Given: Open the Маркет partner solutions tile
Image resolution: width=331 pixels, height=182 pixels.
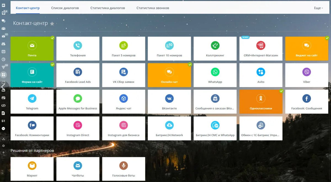Looking at the screenshot, I should (32, 169).
